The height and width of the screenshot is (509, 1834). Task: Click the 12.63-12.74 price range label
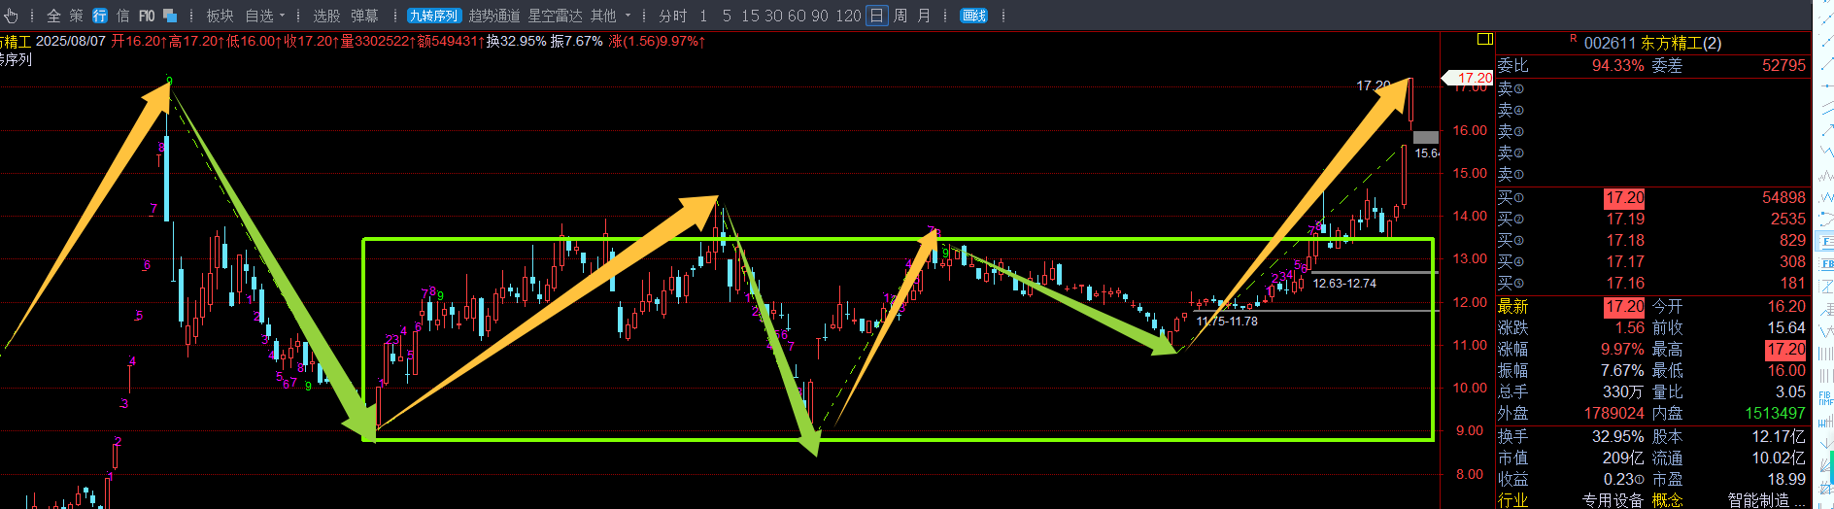1344,284
